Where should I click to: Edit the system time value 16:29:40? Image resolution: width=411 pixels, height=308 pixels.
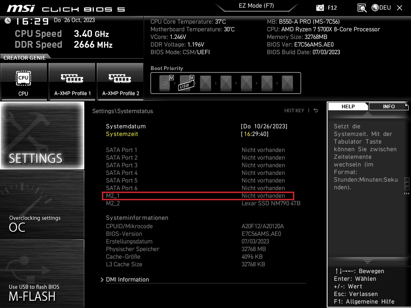tap(255, 134)
